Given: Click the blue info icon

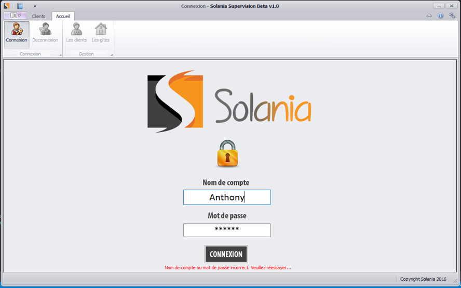Looking at the screenshot, I should 441,16.
